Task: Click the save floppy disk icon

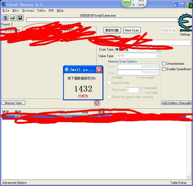Action: [20, 18]
